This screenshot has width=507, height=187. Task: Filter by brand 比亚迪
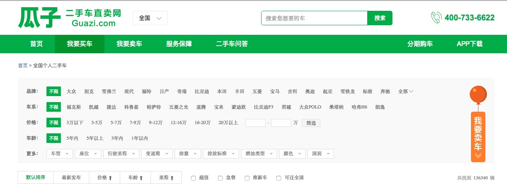tap(202, 91)
